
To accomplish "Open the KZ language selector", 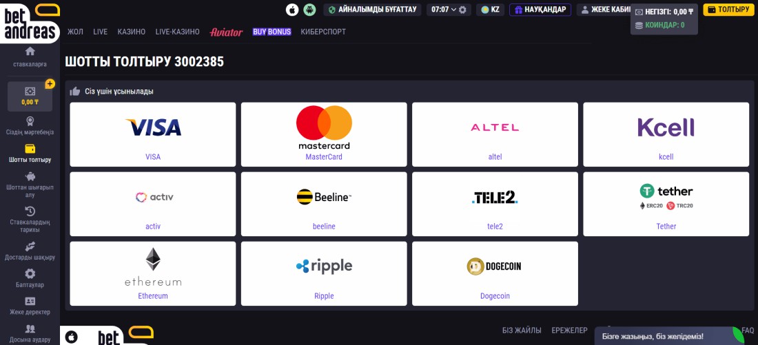I will (490, 10).
